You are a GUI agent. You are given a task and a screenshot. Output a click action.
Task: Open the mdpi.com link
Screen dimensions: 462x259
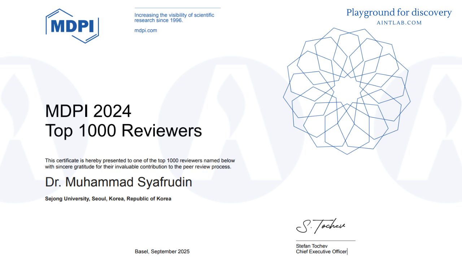pyautogui.click(x=145, y=30)
